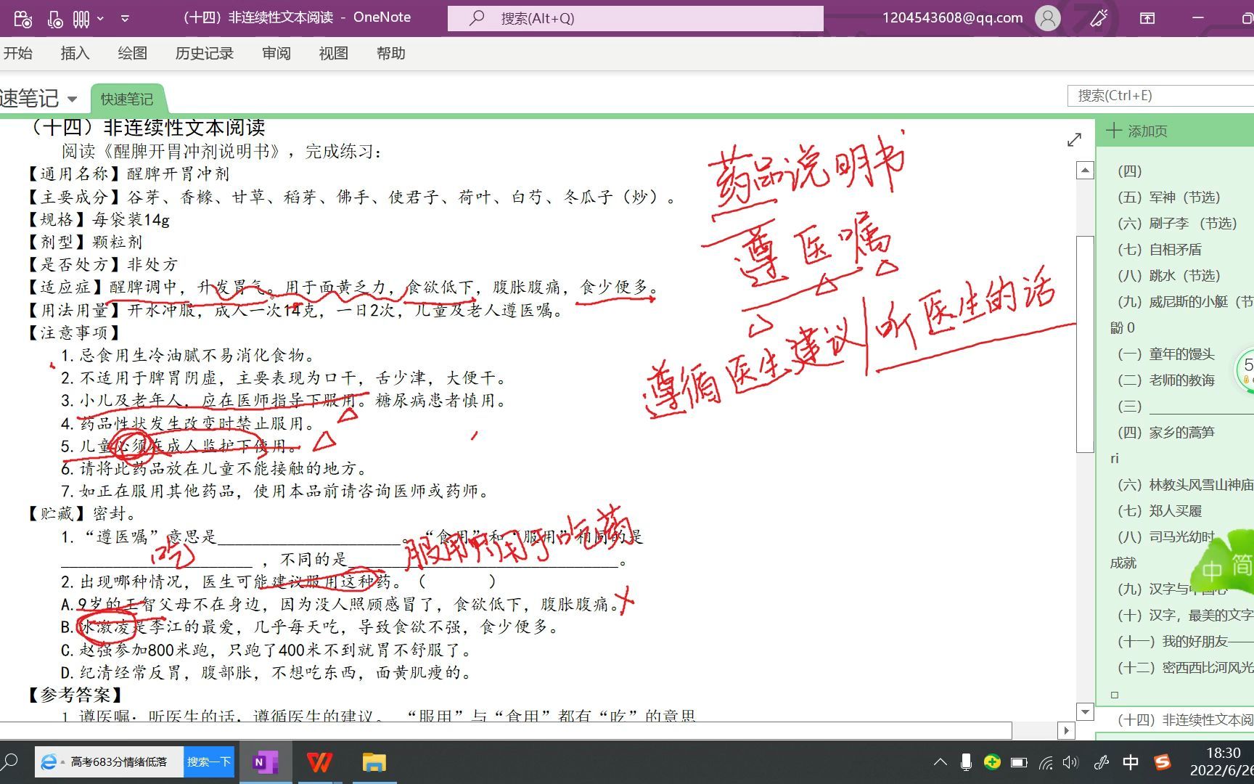Click the redo icon in the title bar
The height and width of the screenshot is (784, 1254).
point(55,18)
